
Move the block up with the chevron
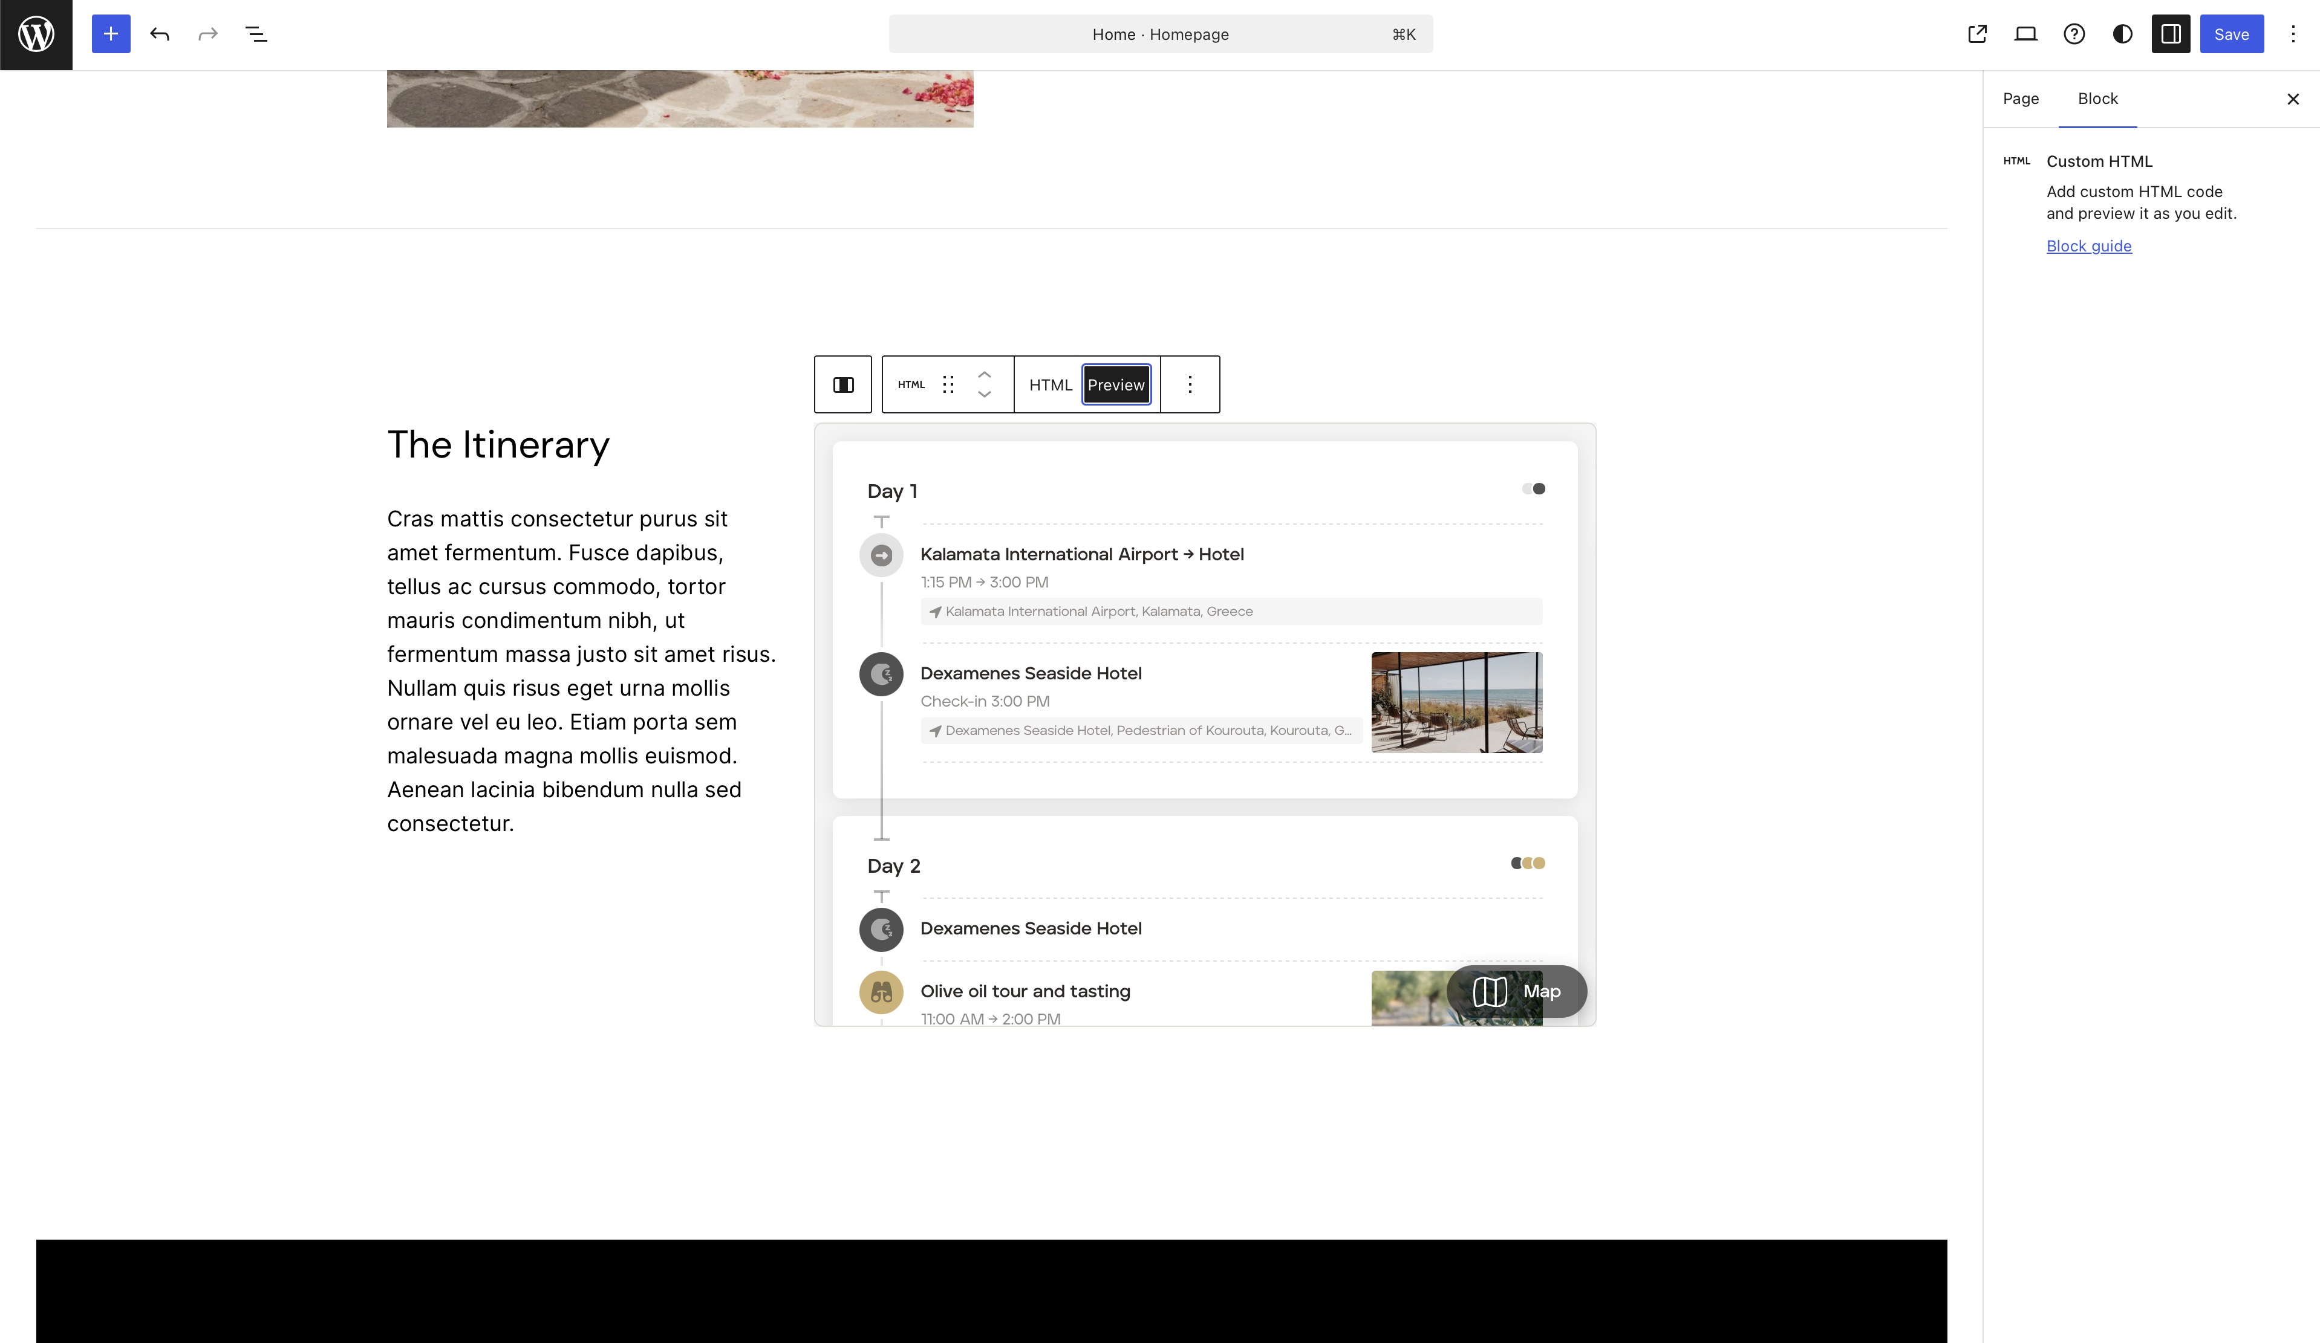(984, 374)
